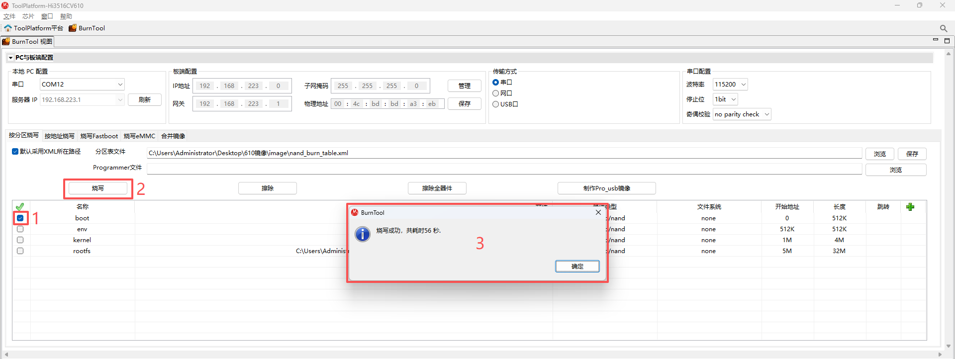
Task: Click the 制作Pro_usb镜像 button
Action: (607, 188)
